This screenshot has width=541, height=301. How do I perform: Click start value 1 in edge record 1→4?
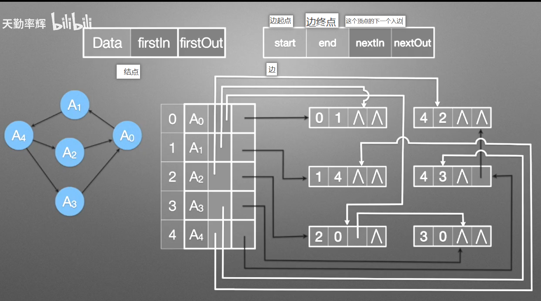pyautogui.click(x=319, y=177)
